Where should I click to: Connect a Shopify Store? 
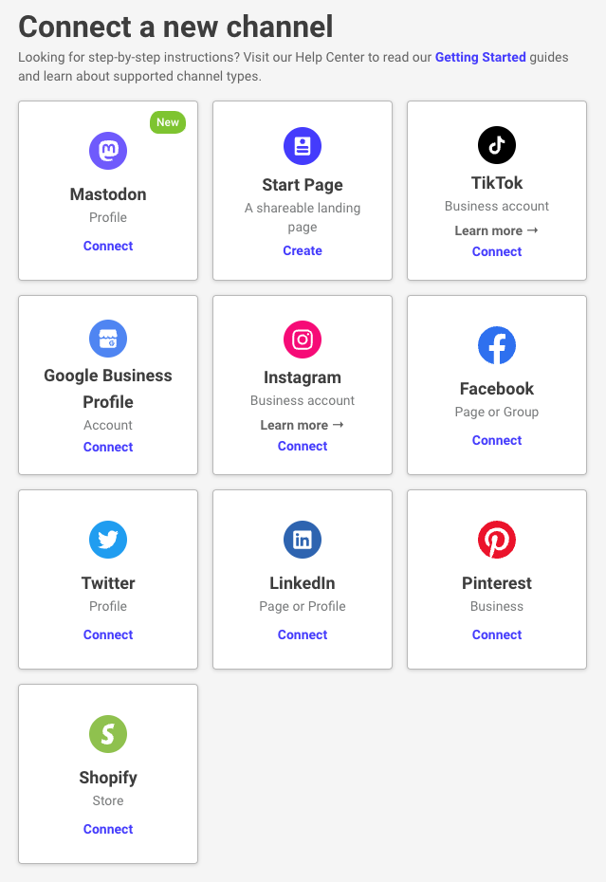(108, 829)
